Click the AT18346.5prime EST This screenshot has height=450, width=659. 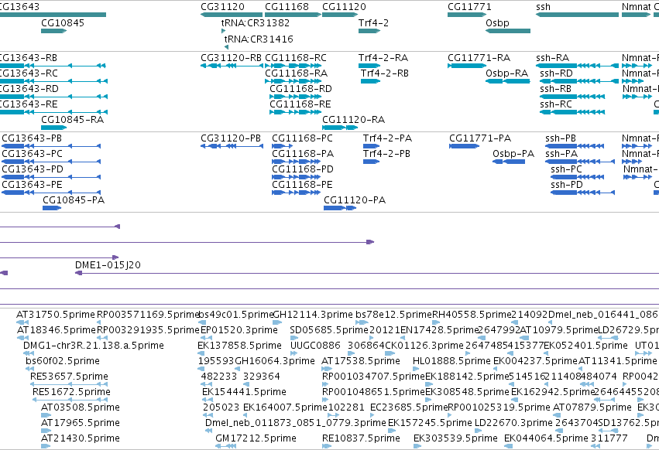(x=22, y=338)
